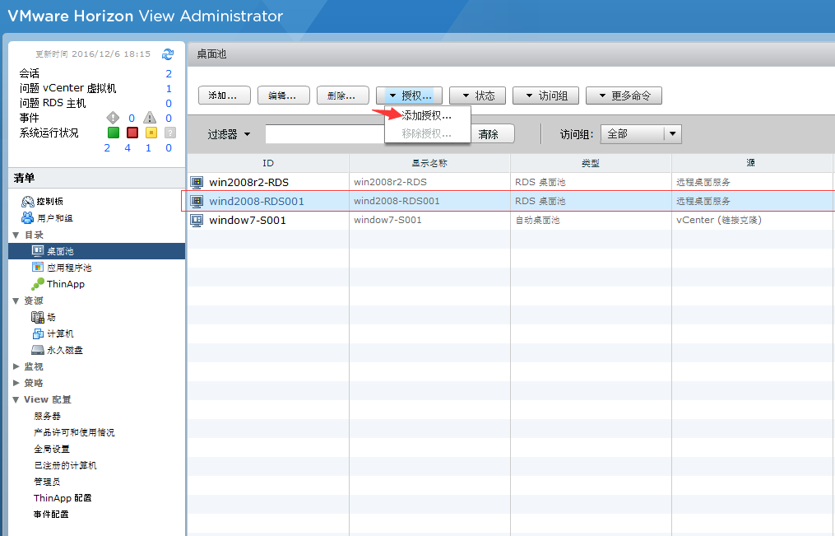835x536 pixels.
Task: Select window7-S001 in the ID column
Action: pyautogui.click(x=248, y=220)
